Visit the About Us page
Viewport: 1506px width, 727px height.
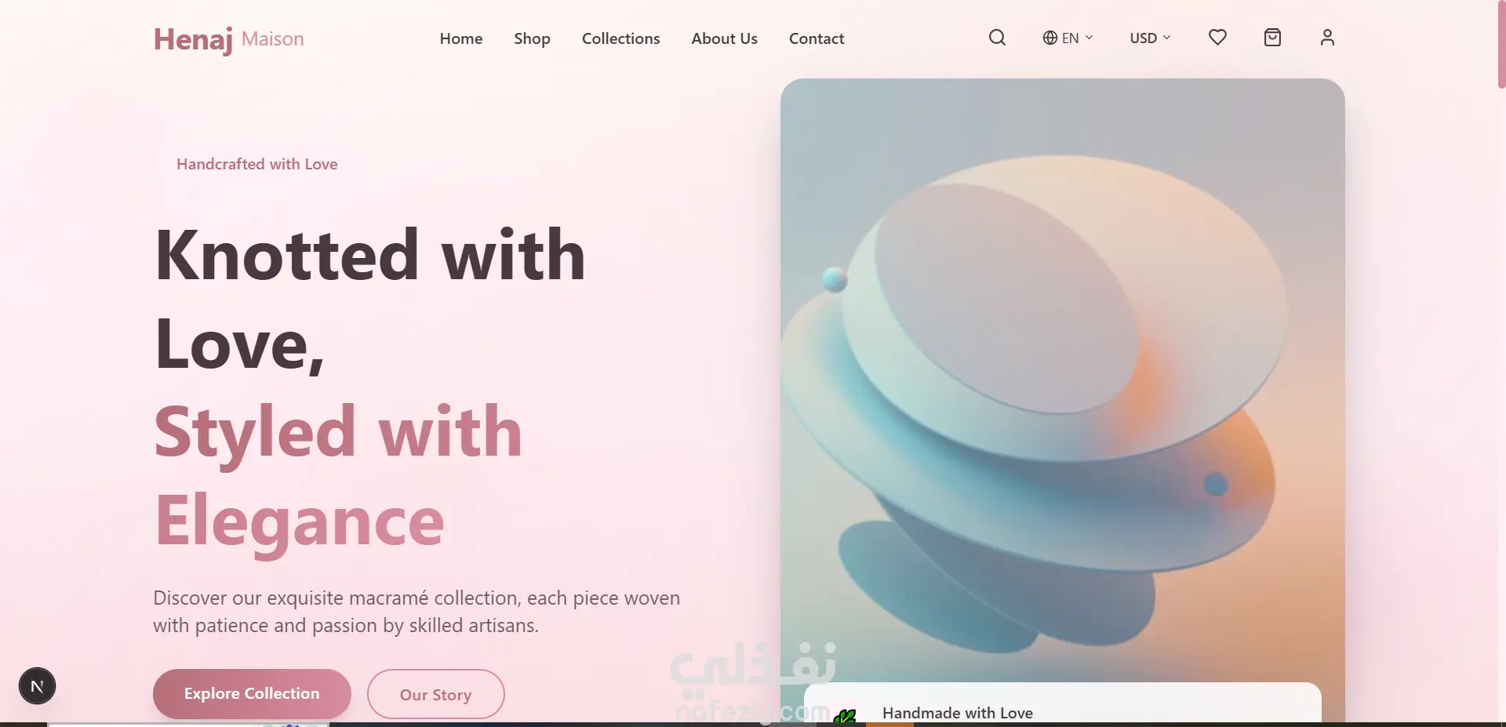coord(724,38)
